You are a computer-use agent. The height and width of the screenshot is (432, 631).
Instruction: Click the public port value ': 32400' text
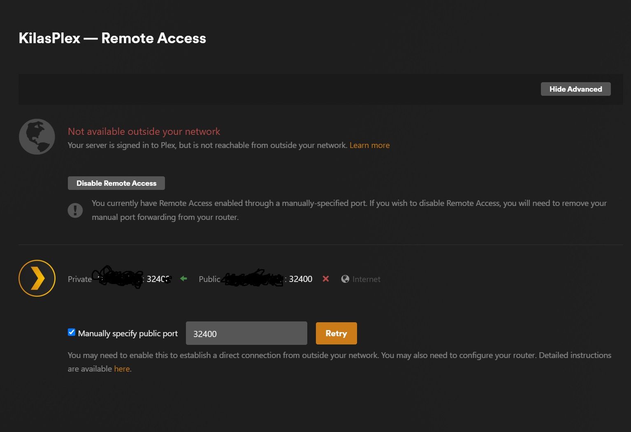pos(299,279)
